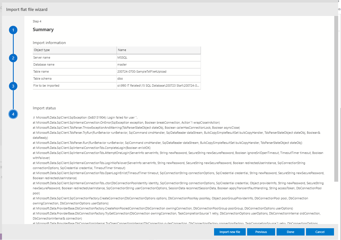Select the Server name row label
This screenshot has width=341, height=240.
[x=42, y=57]
